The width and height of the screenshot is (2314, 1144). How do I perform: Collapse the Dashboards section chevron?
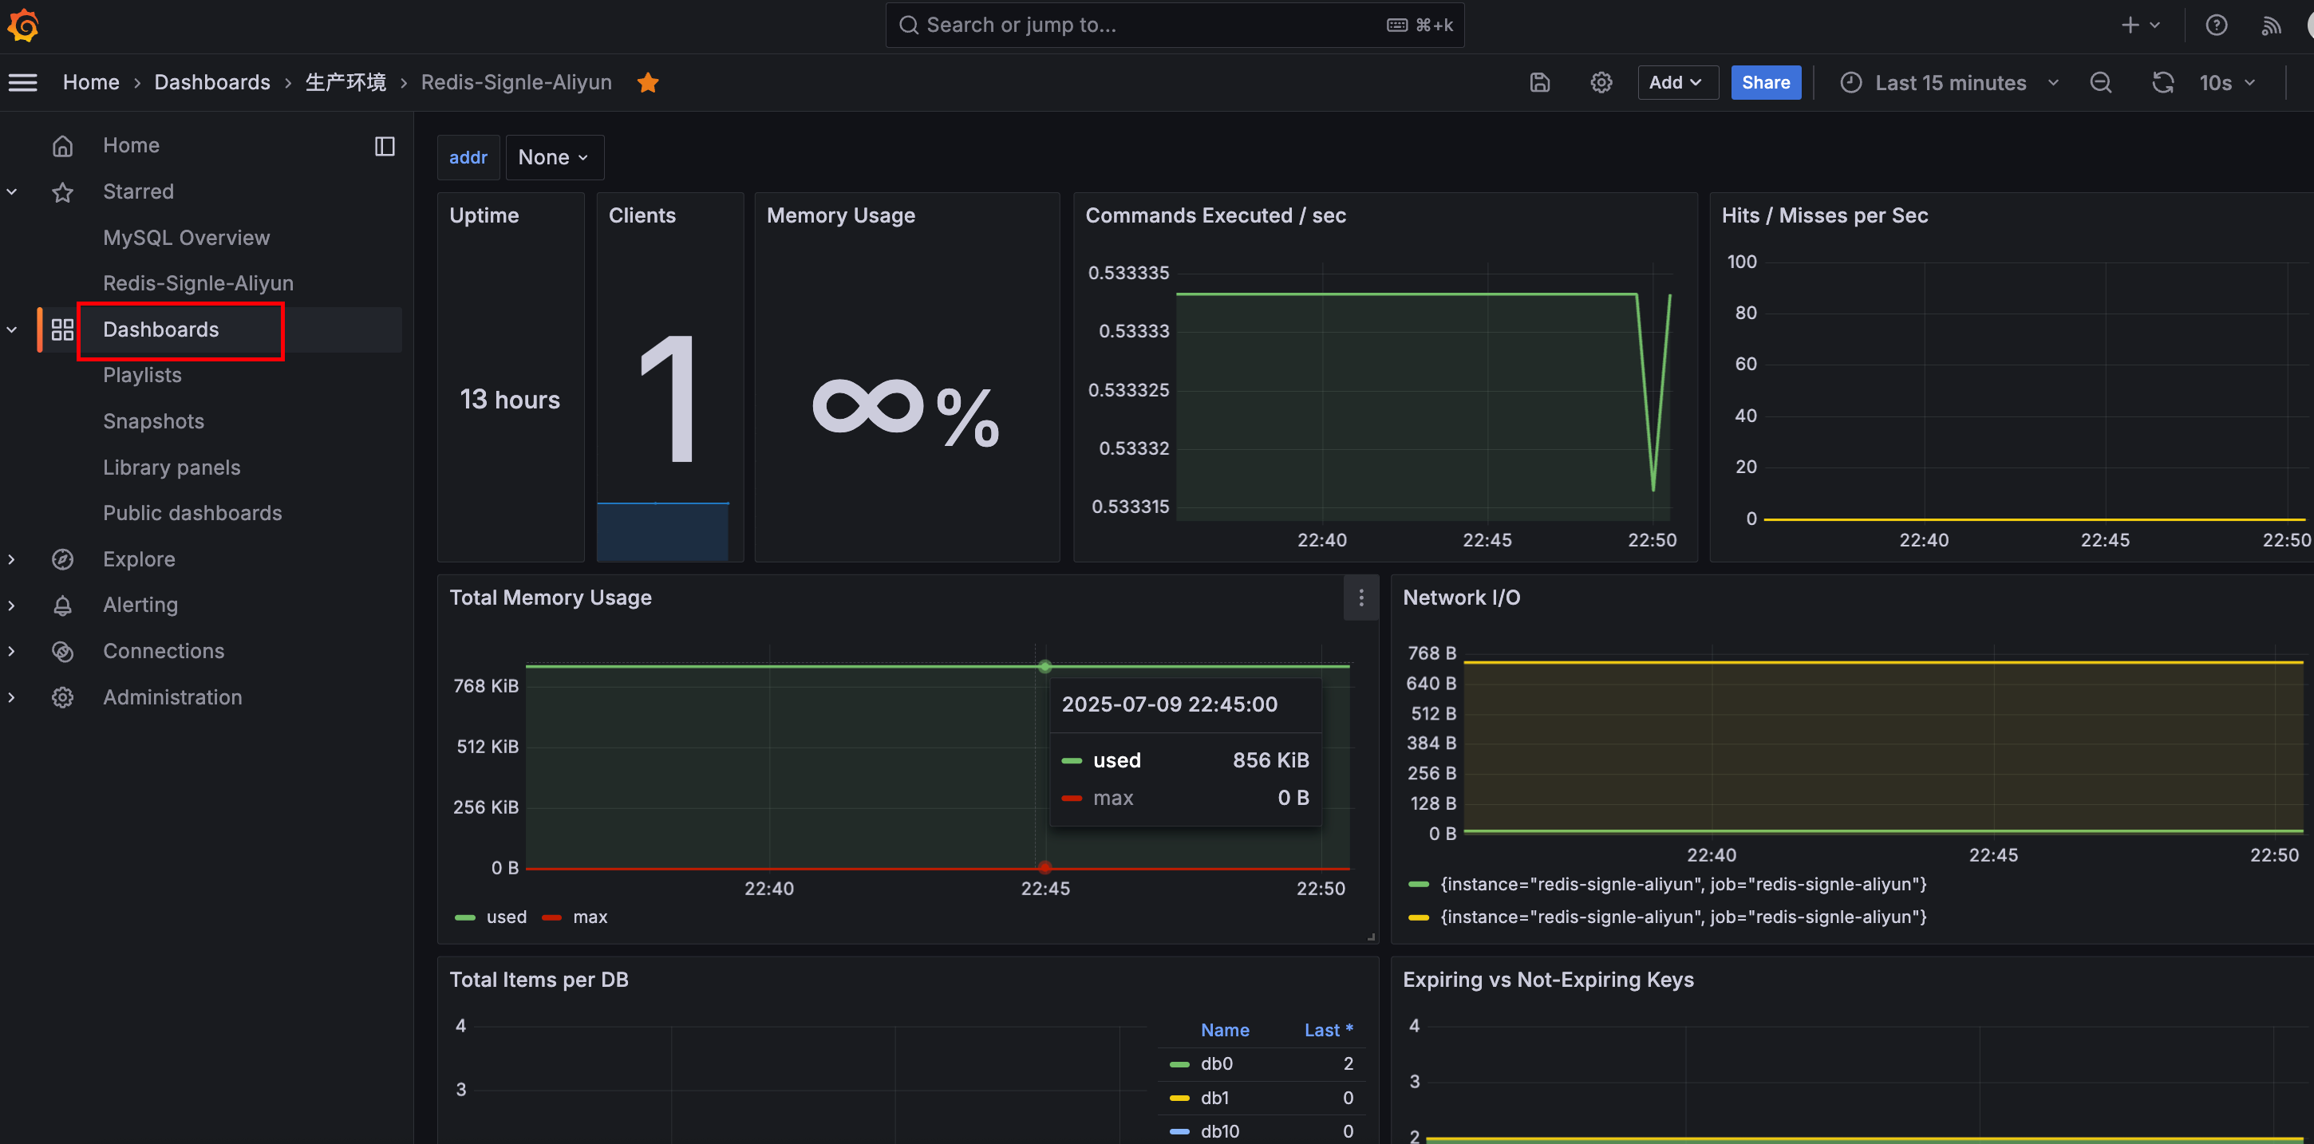[12, 329]
